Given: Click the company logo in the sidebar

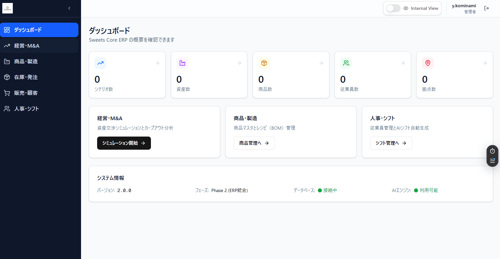Looking at the screenshot, I should tap(8, 8).
